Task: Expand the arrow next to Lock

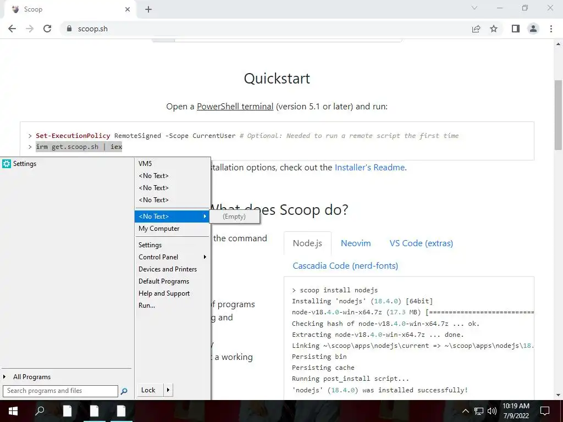Action: [x=168, y=390]
